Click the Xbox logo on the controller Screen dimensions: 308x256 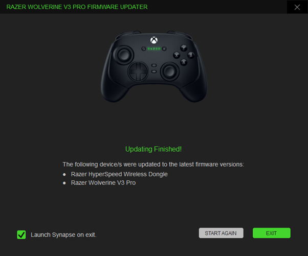tap(154, 40)
